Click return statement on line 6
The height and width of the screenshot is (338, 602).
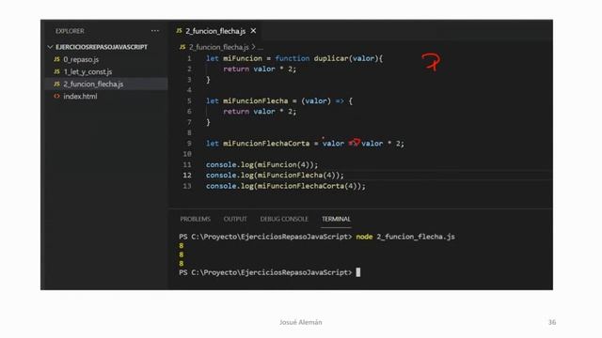pos(260,112)
